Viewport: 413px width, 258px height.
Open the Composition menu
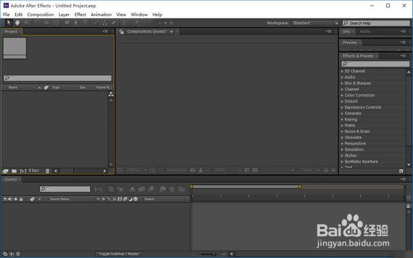tap(41, 14)
